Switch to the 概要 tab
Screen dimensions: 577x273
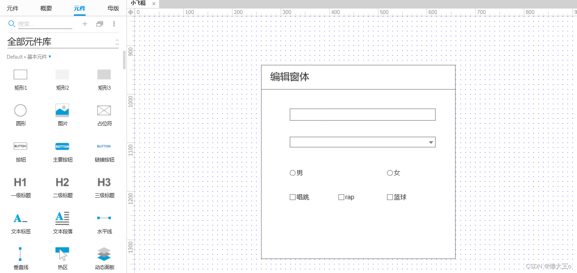(x=46, y=8)
